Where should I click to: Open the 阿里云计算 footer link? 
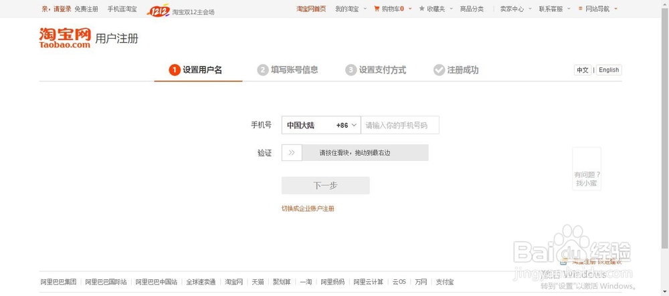pos(368,282)
